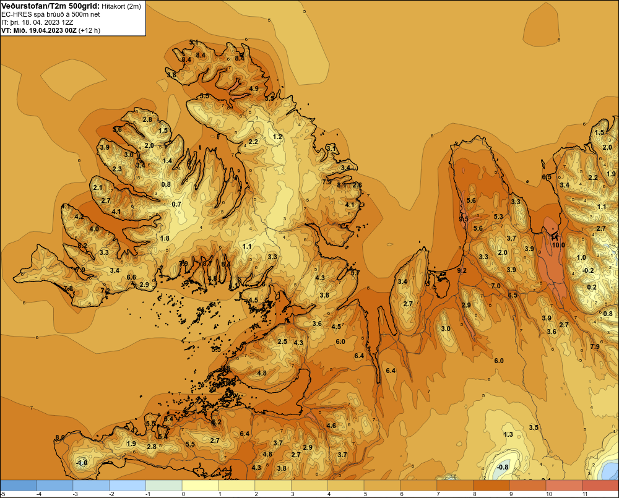Select the legend swatch between -1 and 0
The width and height of the screenshot is (619, 498).
tap(164, 486)
